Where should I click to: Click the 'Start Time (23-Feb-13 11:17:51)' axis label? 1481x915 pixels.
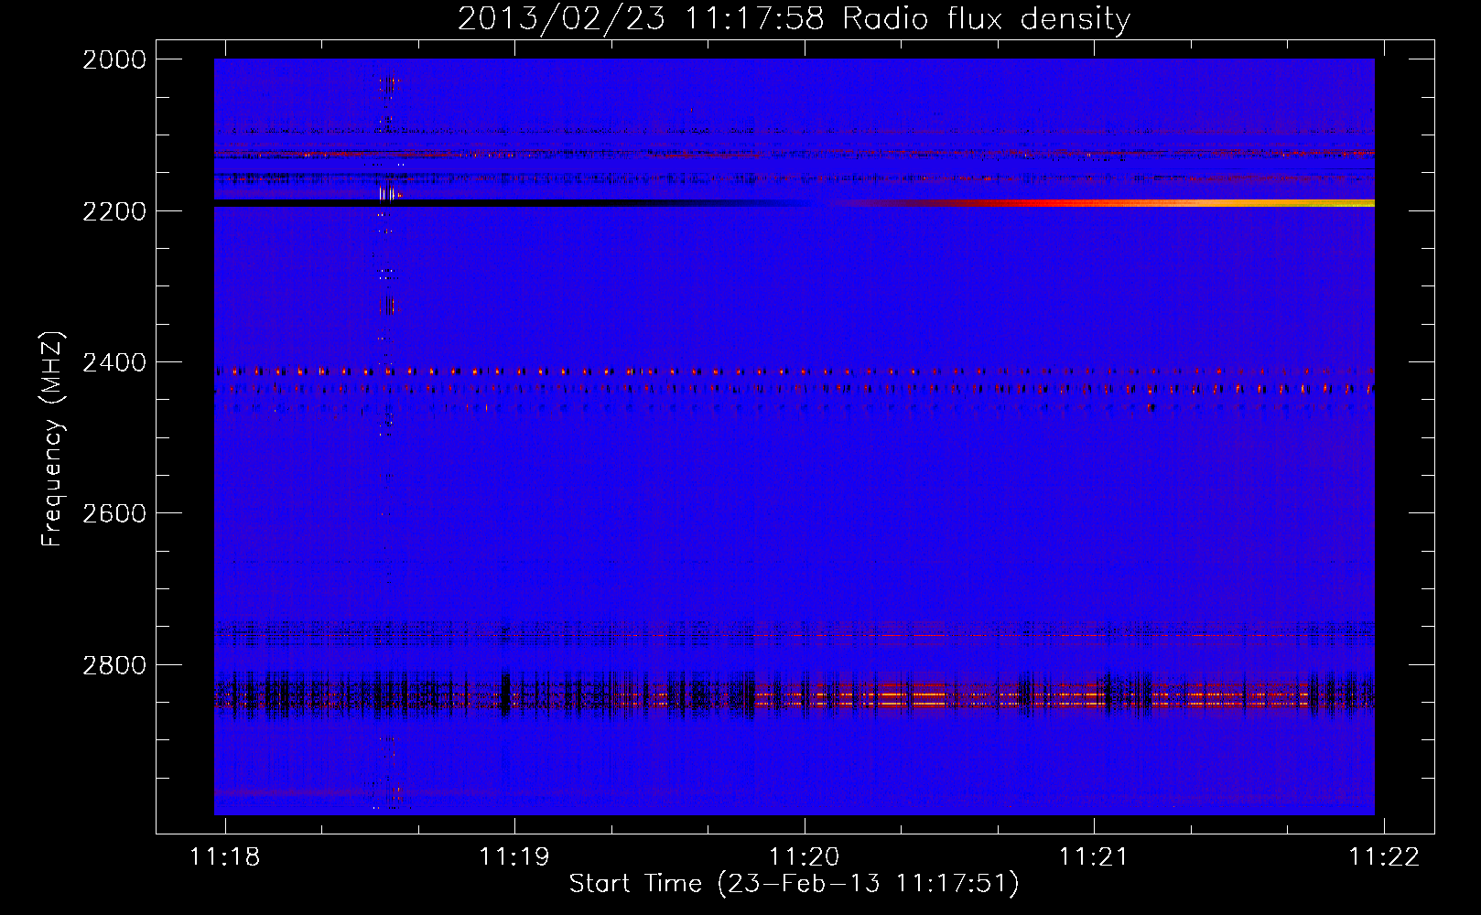794,884
